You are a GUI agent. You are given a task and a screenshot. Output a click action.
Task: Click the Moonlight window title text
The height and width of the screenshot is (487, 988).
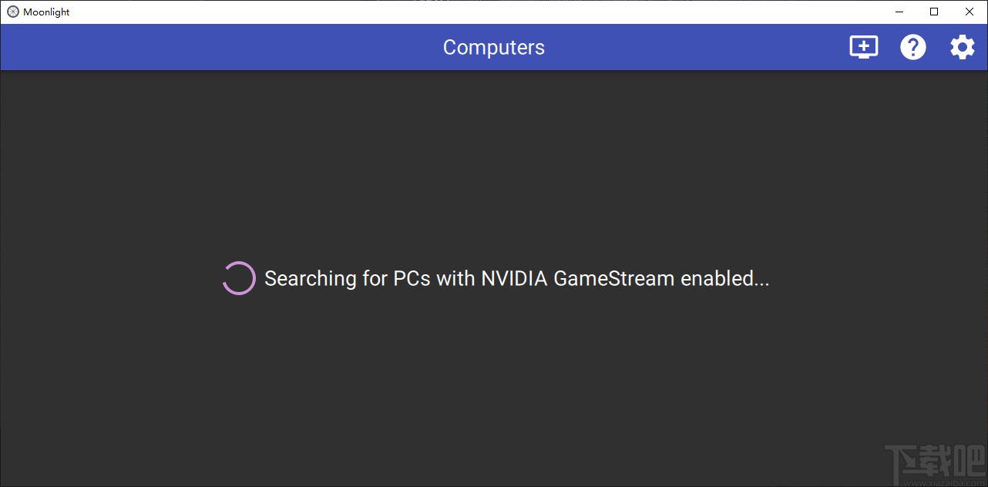tap(46, 12)
